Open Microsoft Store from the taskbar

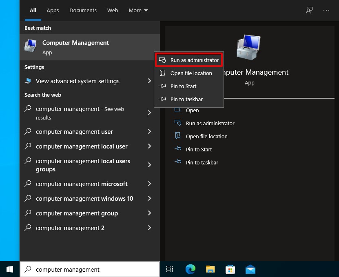click(x=230, y=269)
